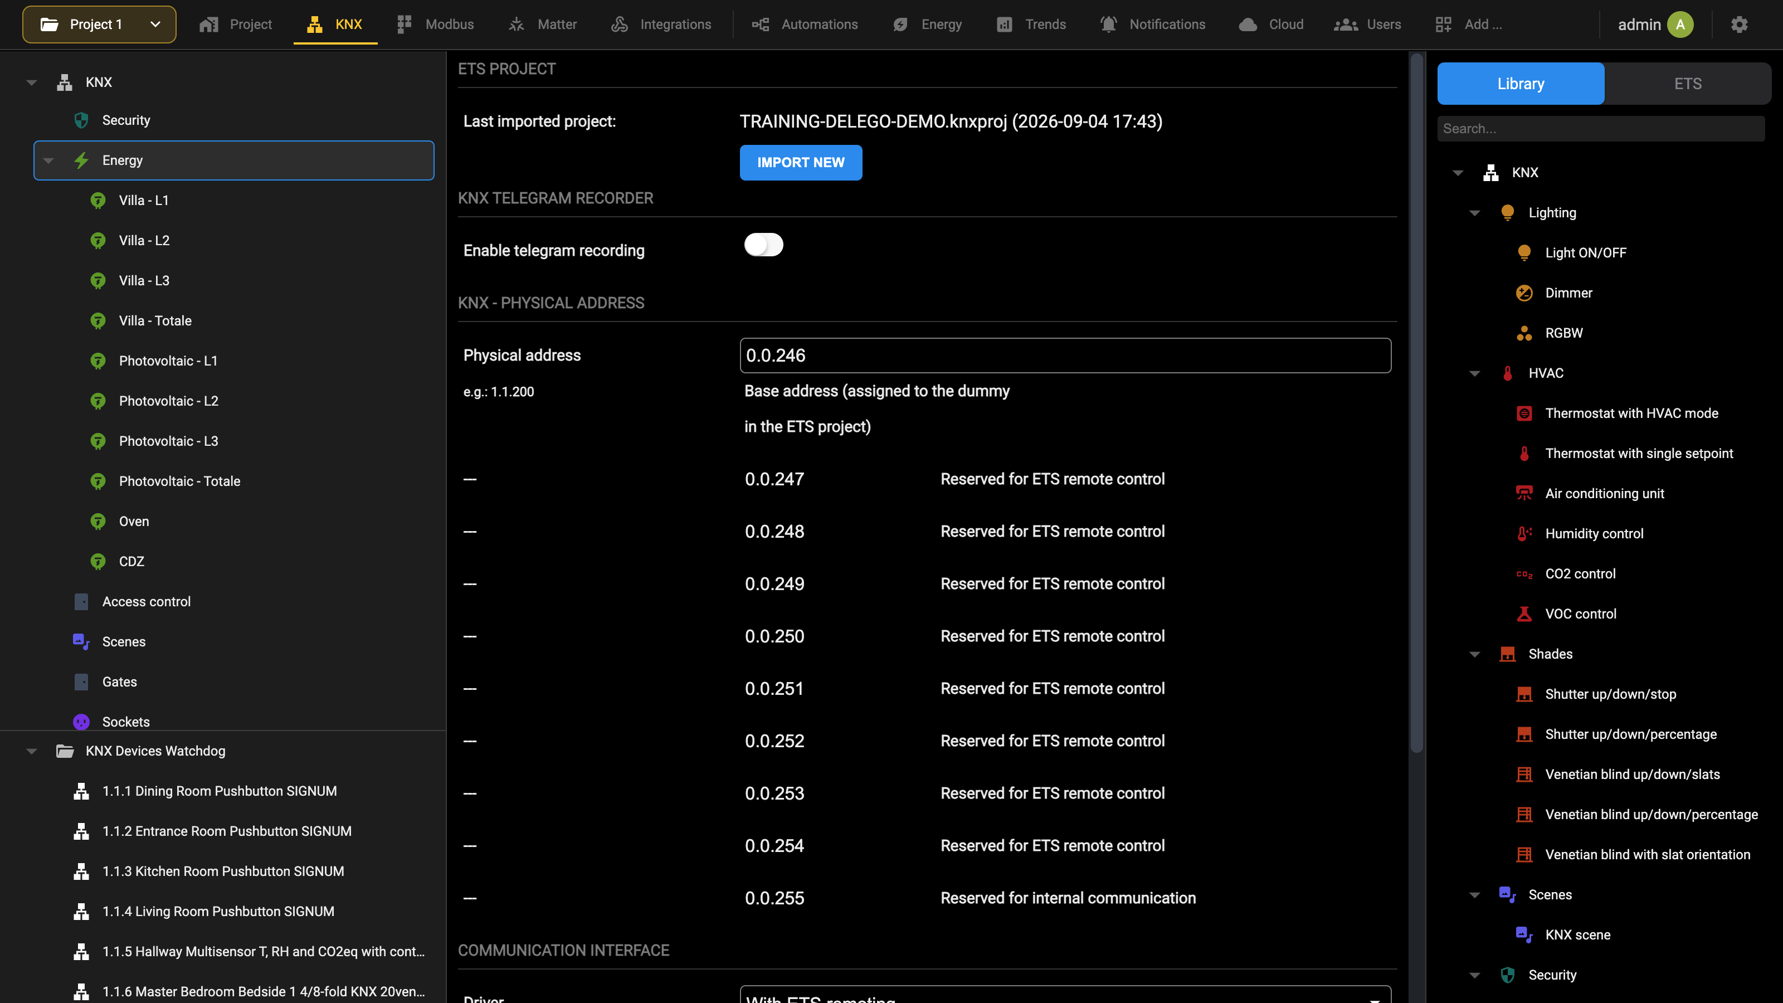Select Thermostat with HVAC mode item

[1631, 414]
